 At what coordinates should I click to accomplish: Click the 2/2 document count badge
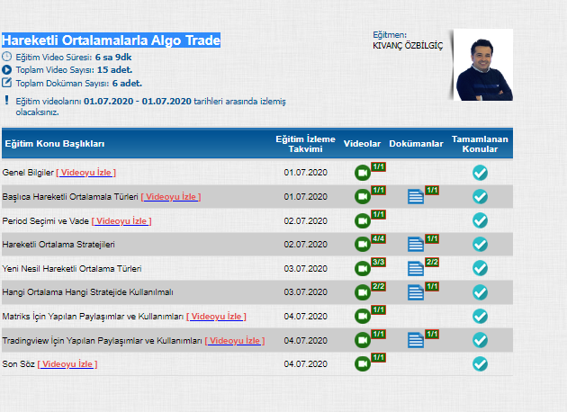[x=432, y=263]
